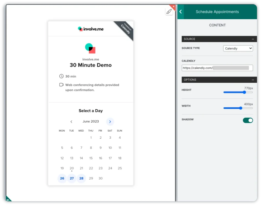Click the 30 date cell

coord(100,178)
